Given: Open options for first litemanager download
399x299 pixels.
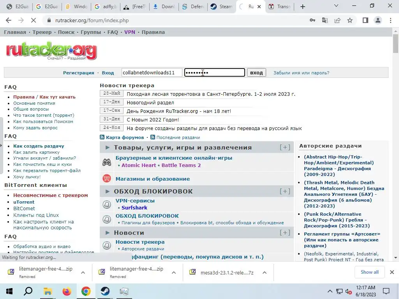Looking at the screenshot, I should (83, 273).
